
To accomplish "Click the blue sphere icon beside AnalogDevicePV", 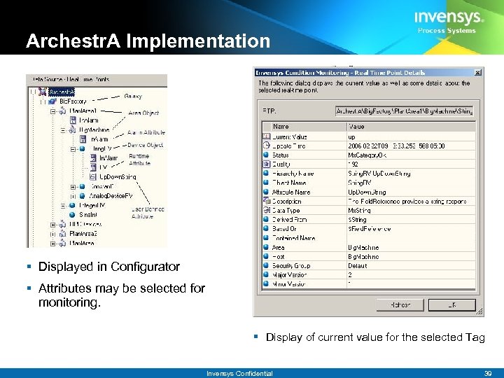I will (x=83, y=196).
